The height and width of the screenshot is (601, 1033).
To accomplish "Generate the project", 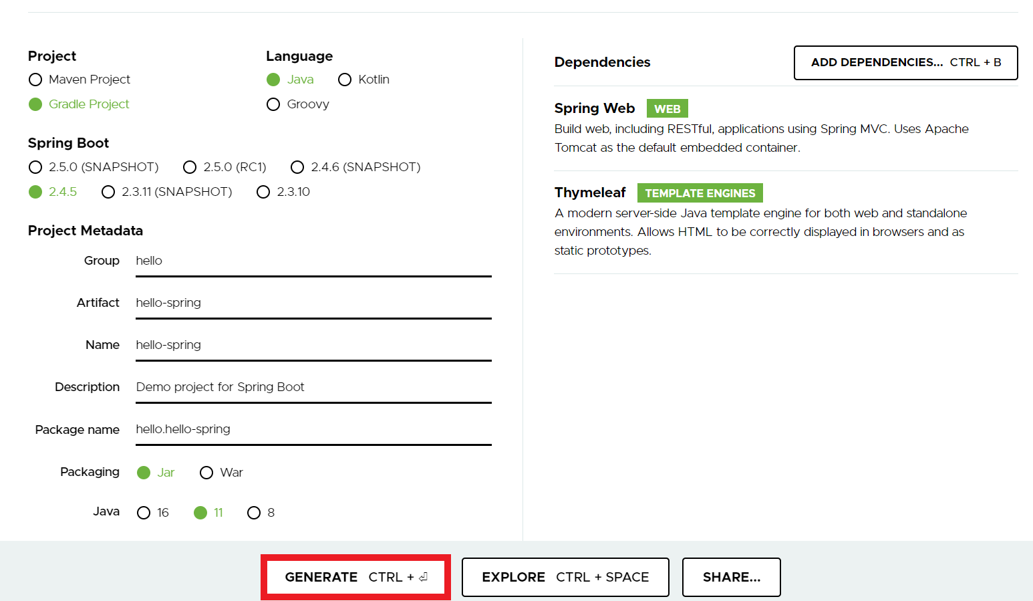I will (x=356, y=577).
